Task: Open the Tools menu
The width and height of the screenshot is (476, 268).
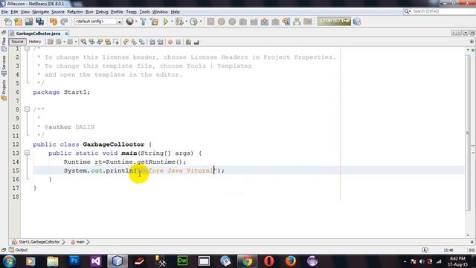Action: 144,12
